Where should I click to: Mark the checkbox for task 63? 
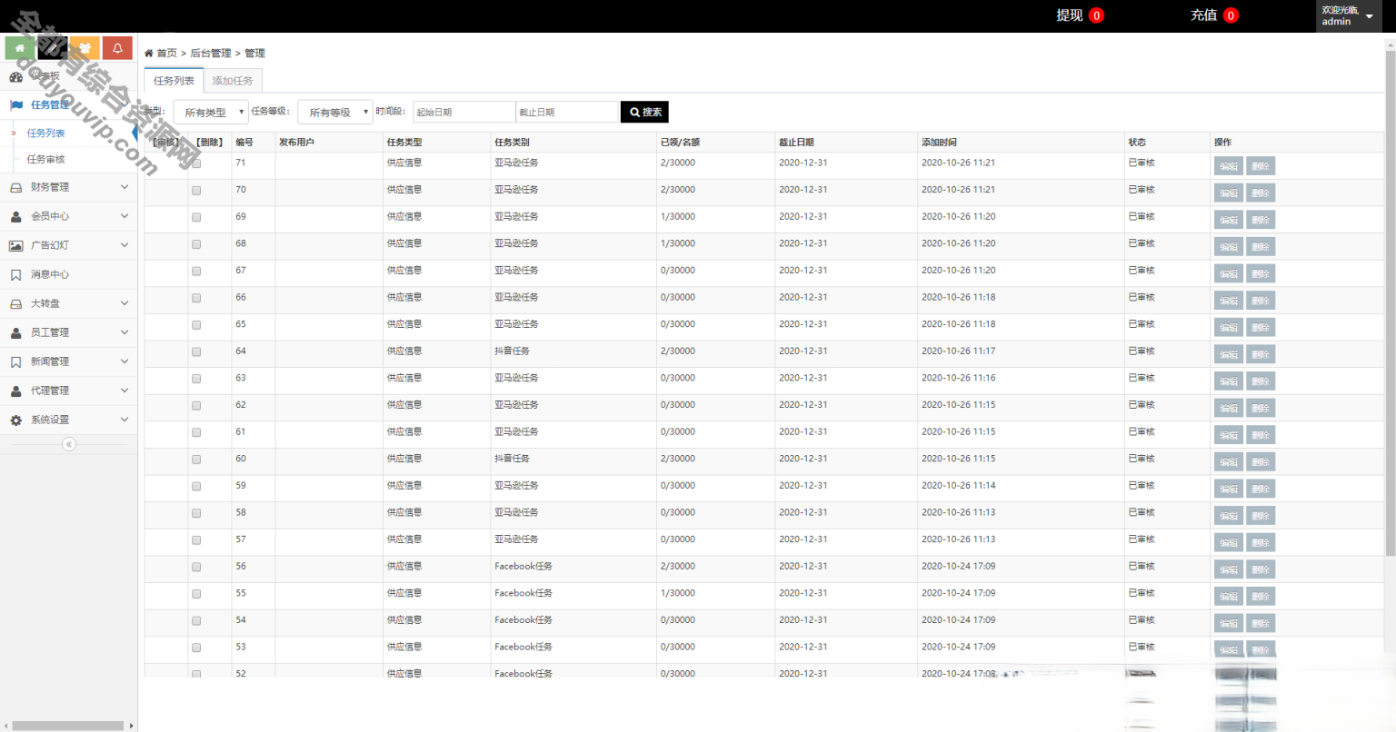[x=196, y=379]
